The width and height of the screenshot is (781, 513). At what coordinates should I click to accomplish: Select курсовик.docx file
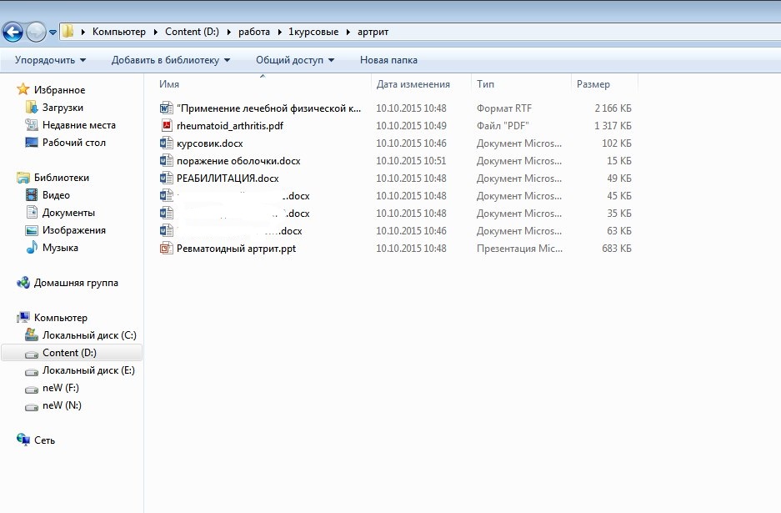[210, 143]
